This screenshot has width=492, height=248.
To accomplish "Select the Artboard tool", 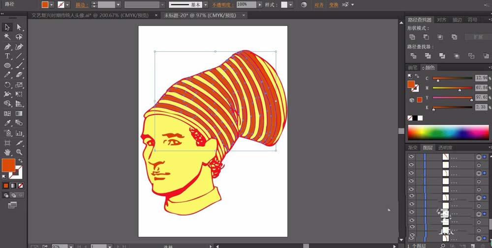I will pos(7,143).
